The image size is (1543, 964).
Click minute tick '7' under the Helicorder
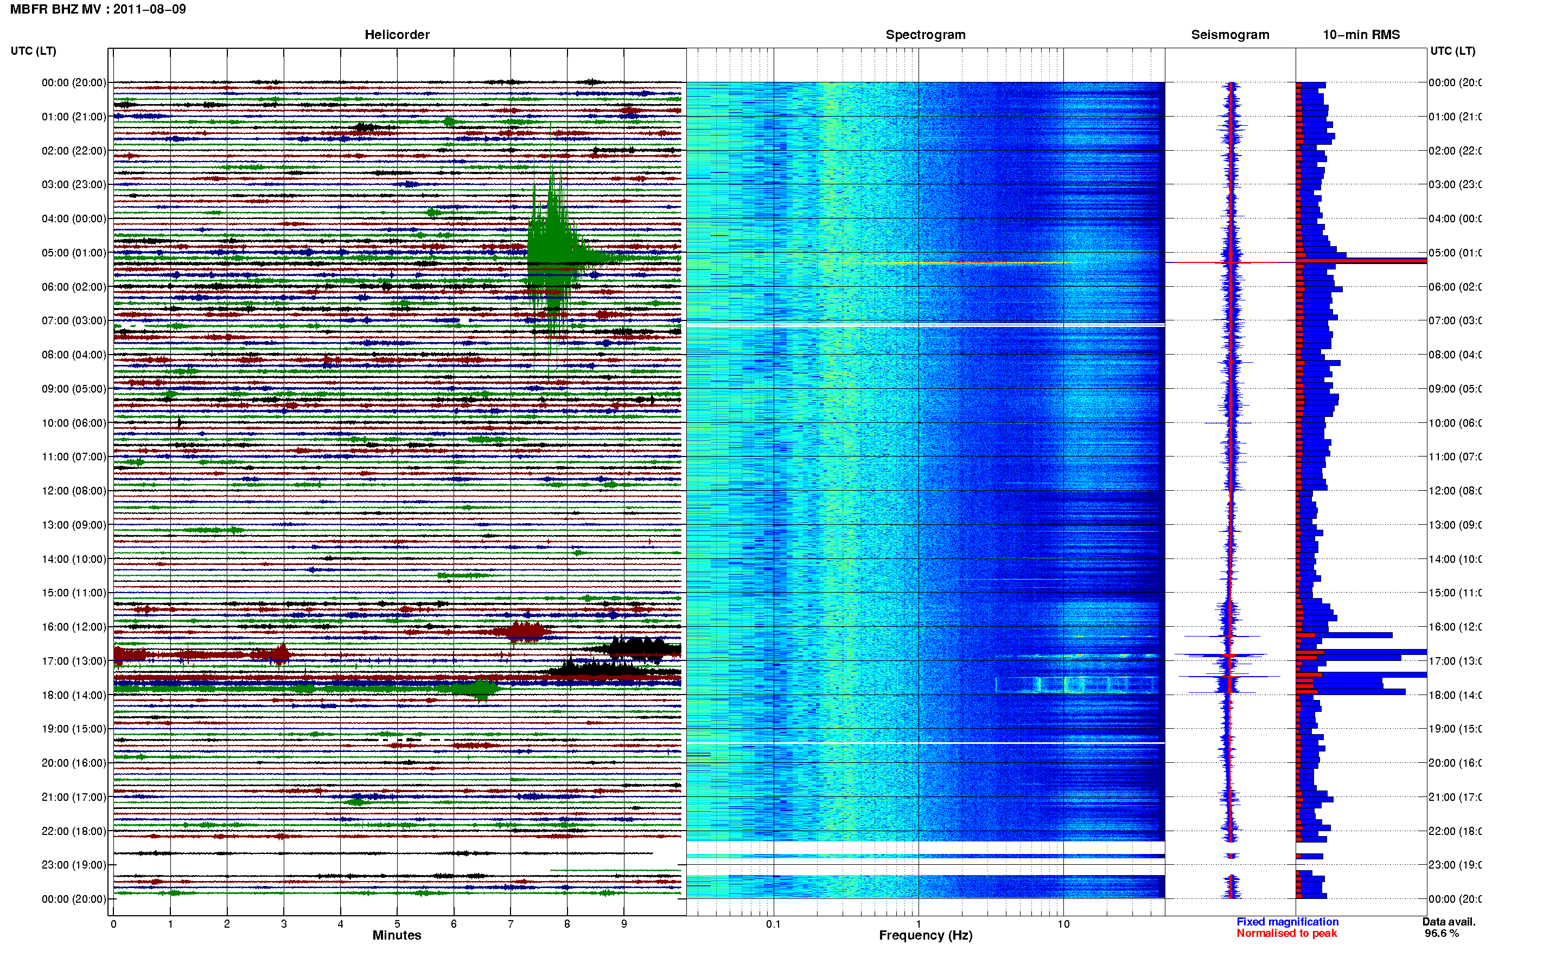tap(511, 923)
